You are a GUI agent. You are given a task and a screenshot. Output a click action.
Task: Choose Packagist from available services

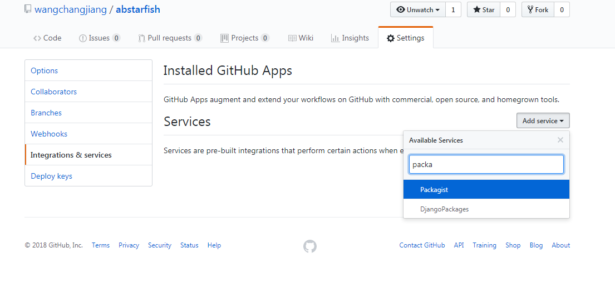point(486,189)
